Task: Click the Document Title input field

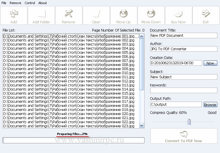Action: click(x=183, y=35)
